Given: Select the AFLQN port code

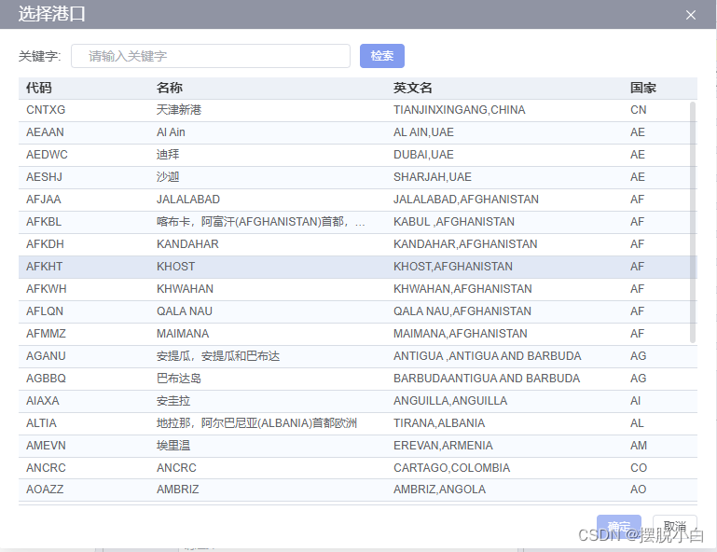Looking at the screenshot, I should tap(45, 311).
